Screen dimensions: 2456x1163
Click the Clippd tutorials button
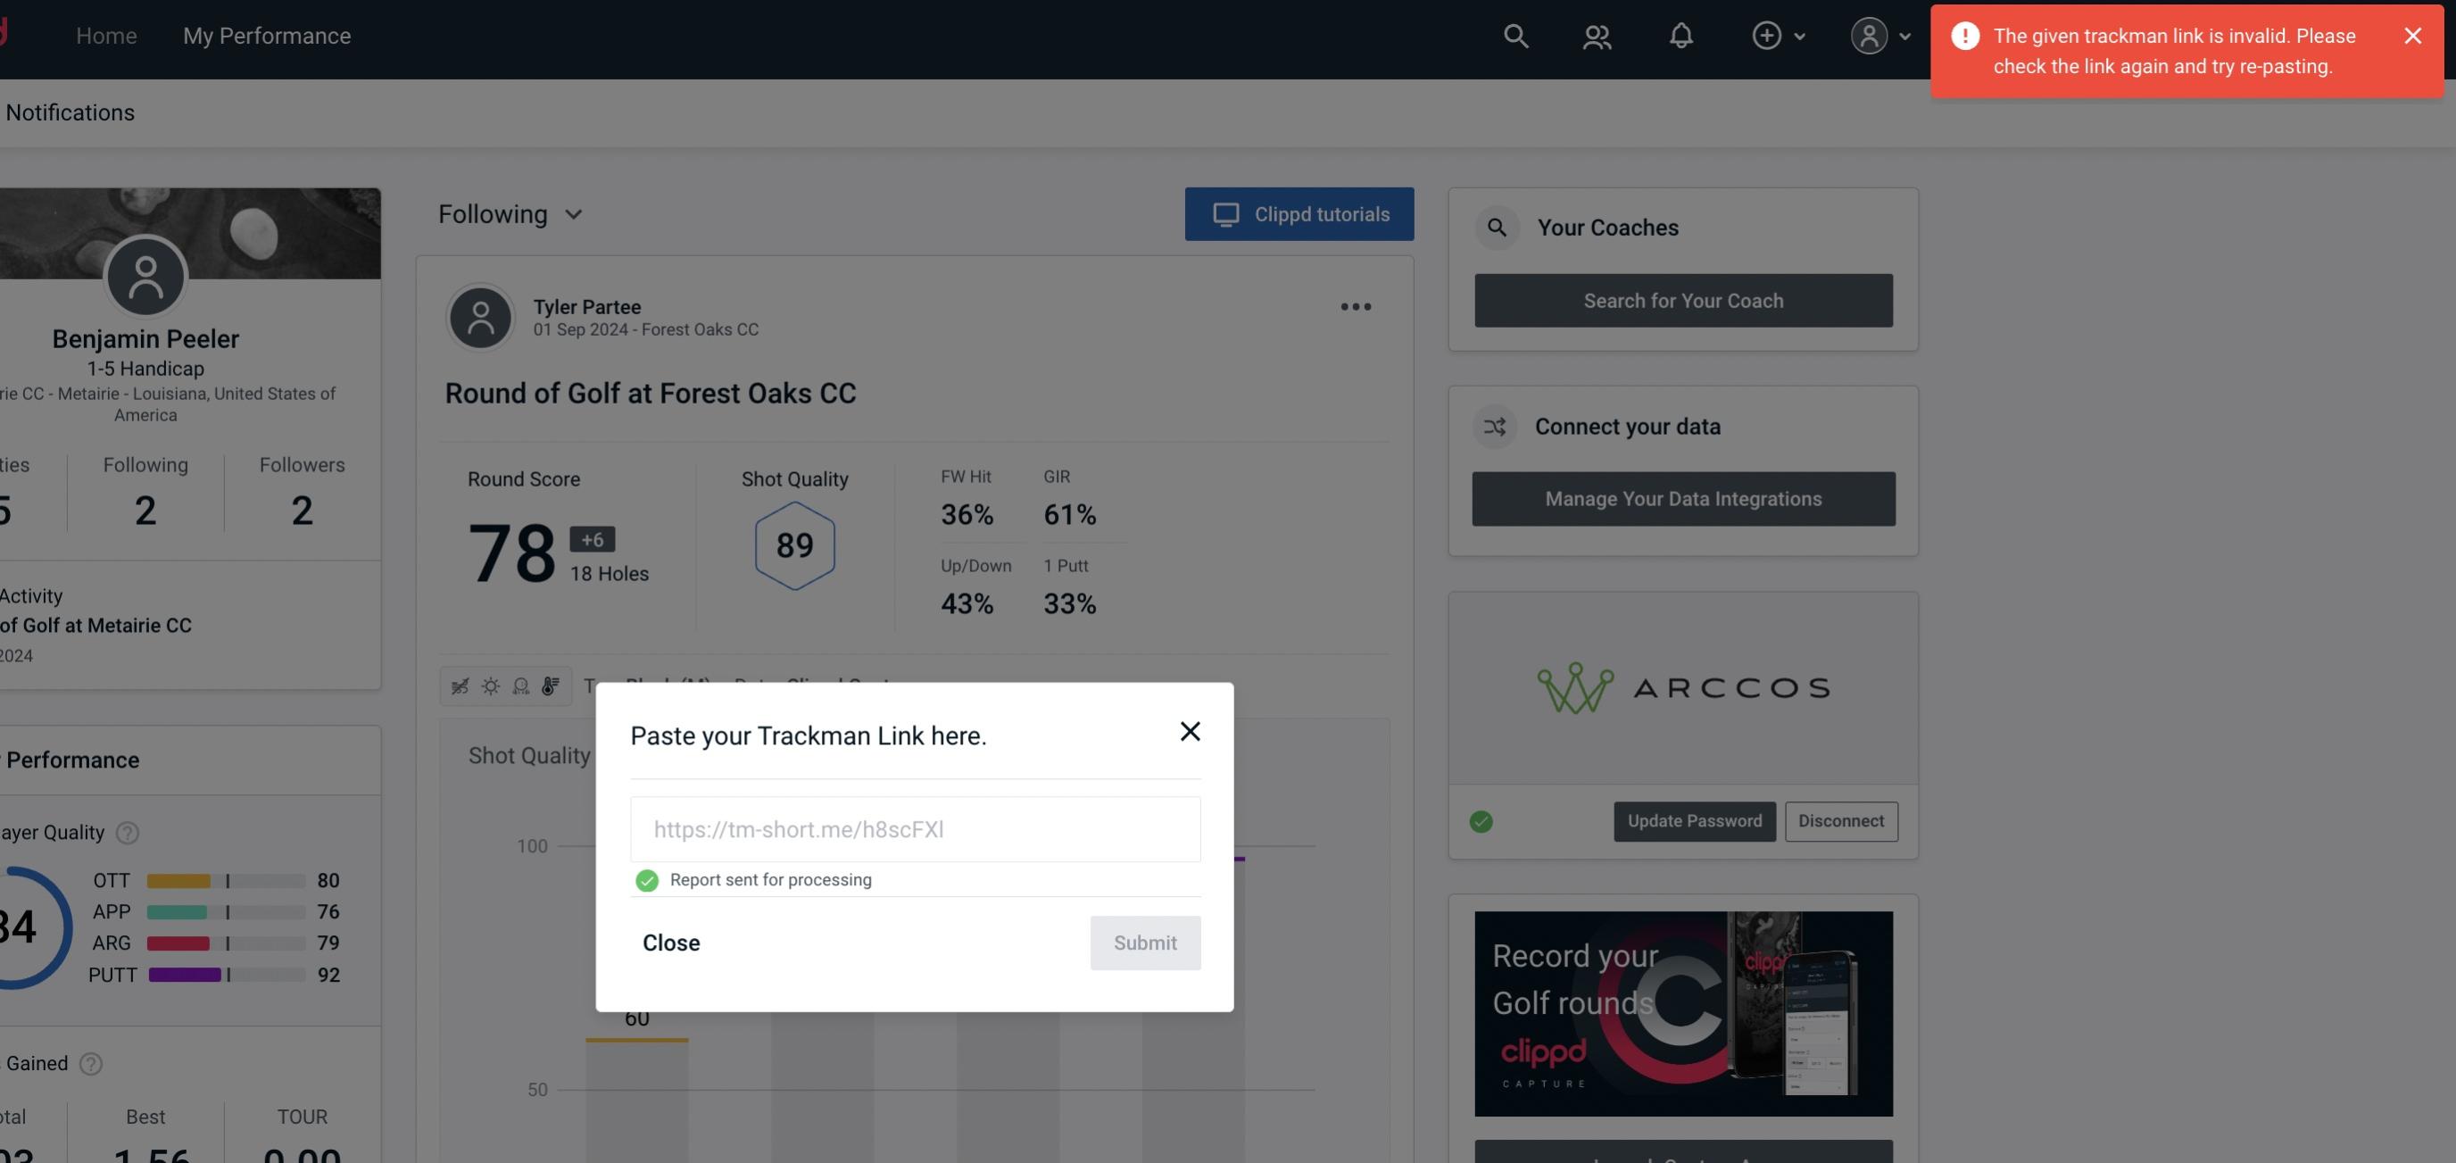(1300, 213)
